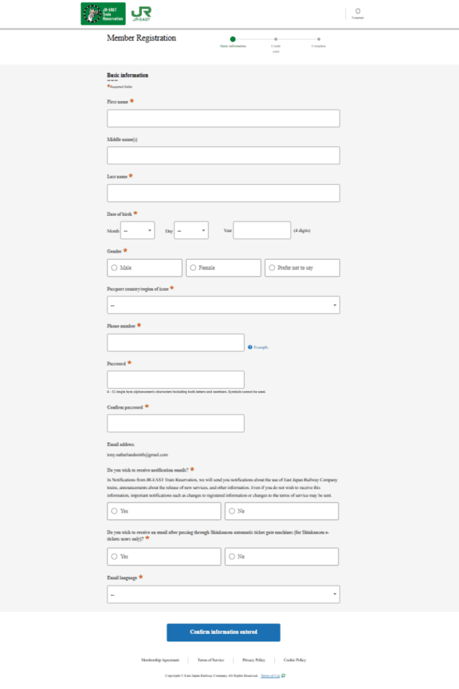Expand the Passport country/region of issue dropdown

[x=223, y=304]
